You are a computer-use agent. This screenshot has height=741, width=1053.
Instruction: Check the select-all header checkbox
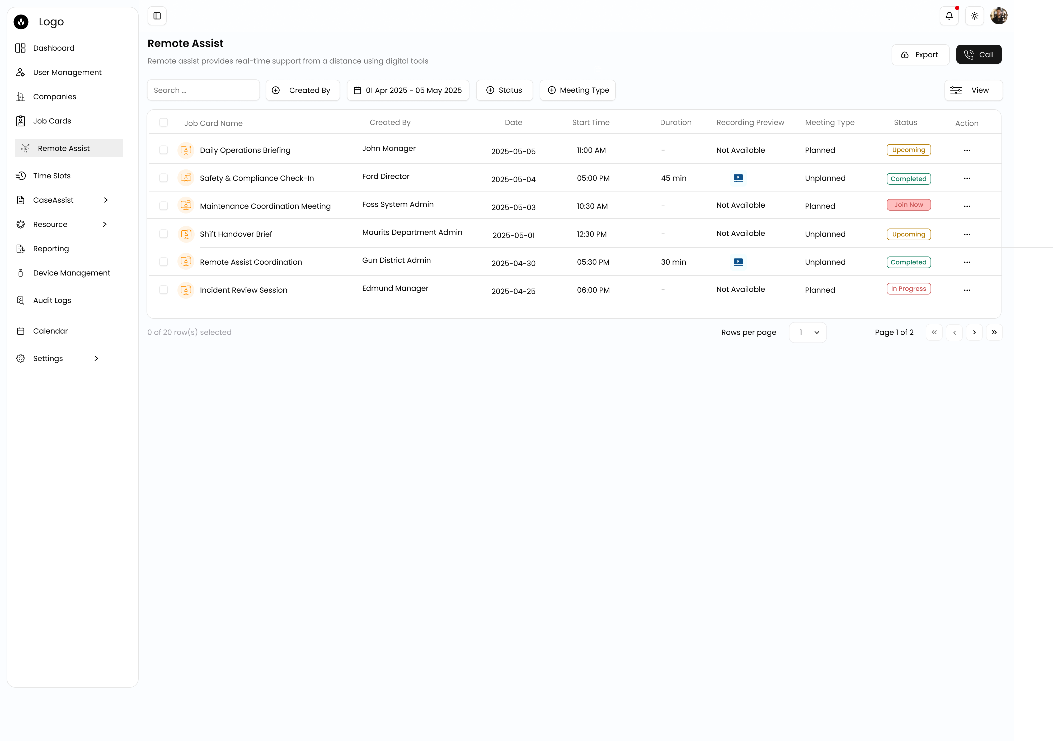[x=163, y=122]
